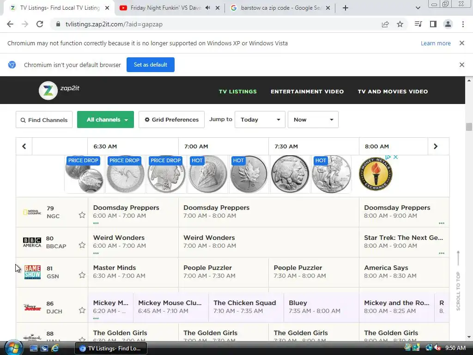Image resolution: width=473 pixels, height=355 pixels.
Task: Expand details dots under Doomsday Preppers 6:00 AM
Action: (96, 223)
